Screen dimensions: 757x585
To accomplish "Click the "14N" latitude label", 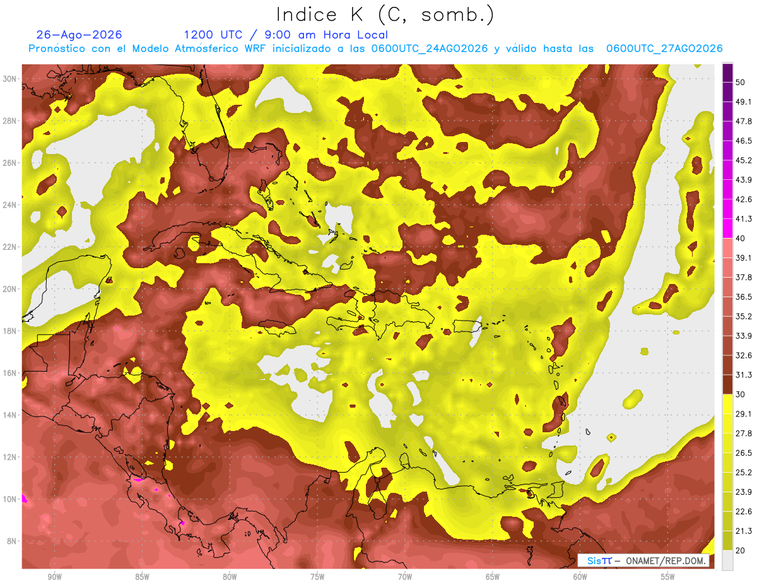I will click(x=9, y=415).
